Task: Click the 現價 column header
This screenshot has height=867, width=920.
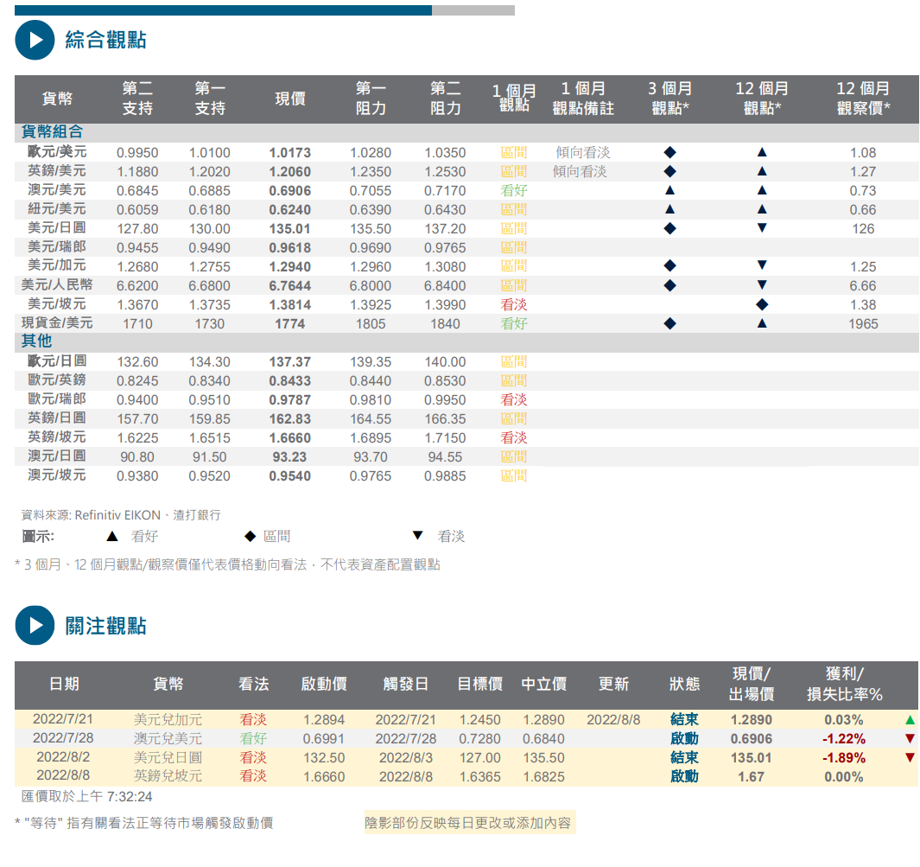Action: point(290,99)
